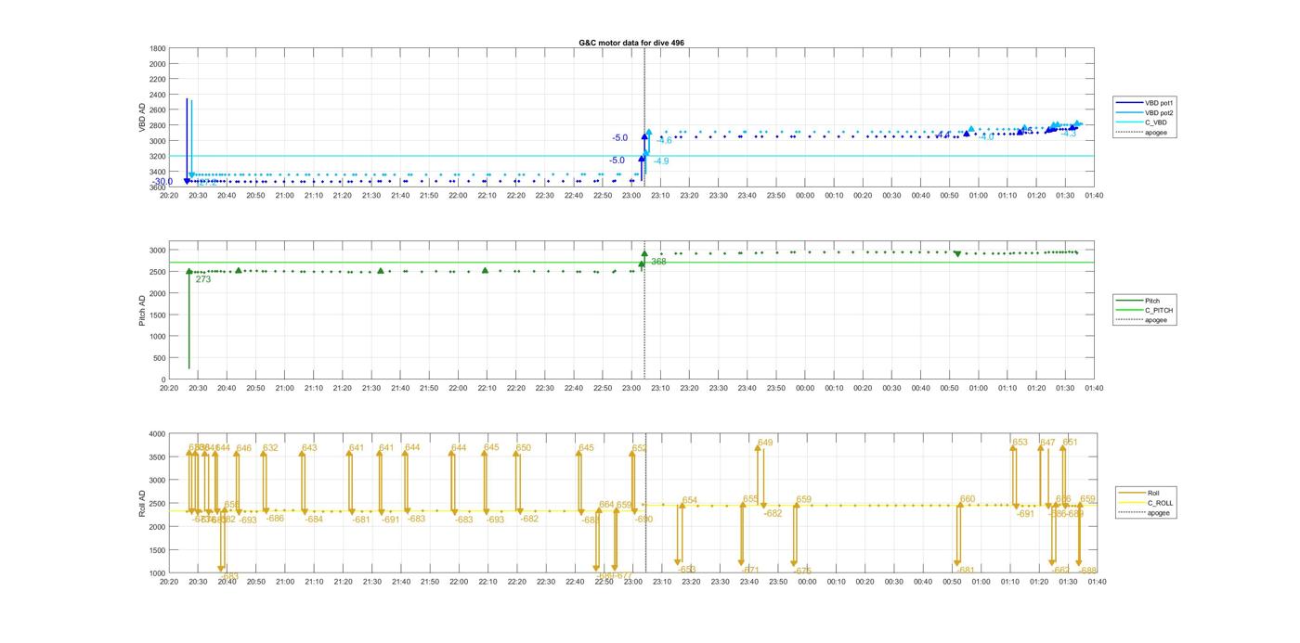Click the downward pitch triangle marker near 00:53
Screen dimensions: 1300x643
(957, 253)
